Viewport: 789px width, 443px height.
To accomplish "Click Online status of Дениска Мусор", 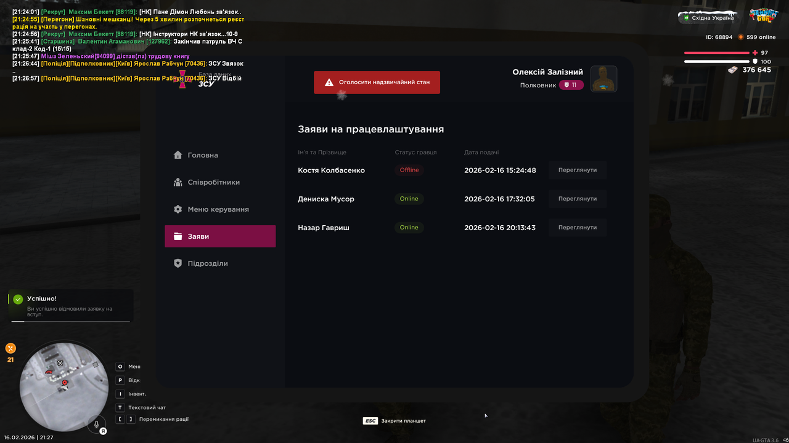I will (409, 199).
